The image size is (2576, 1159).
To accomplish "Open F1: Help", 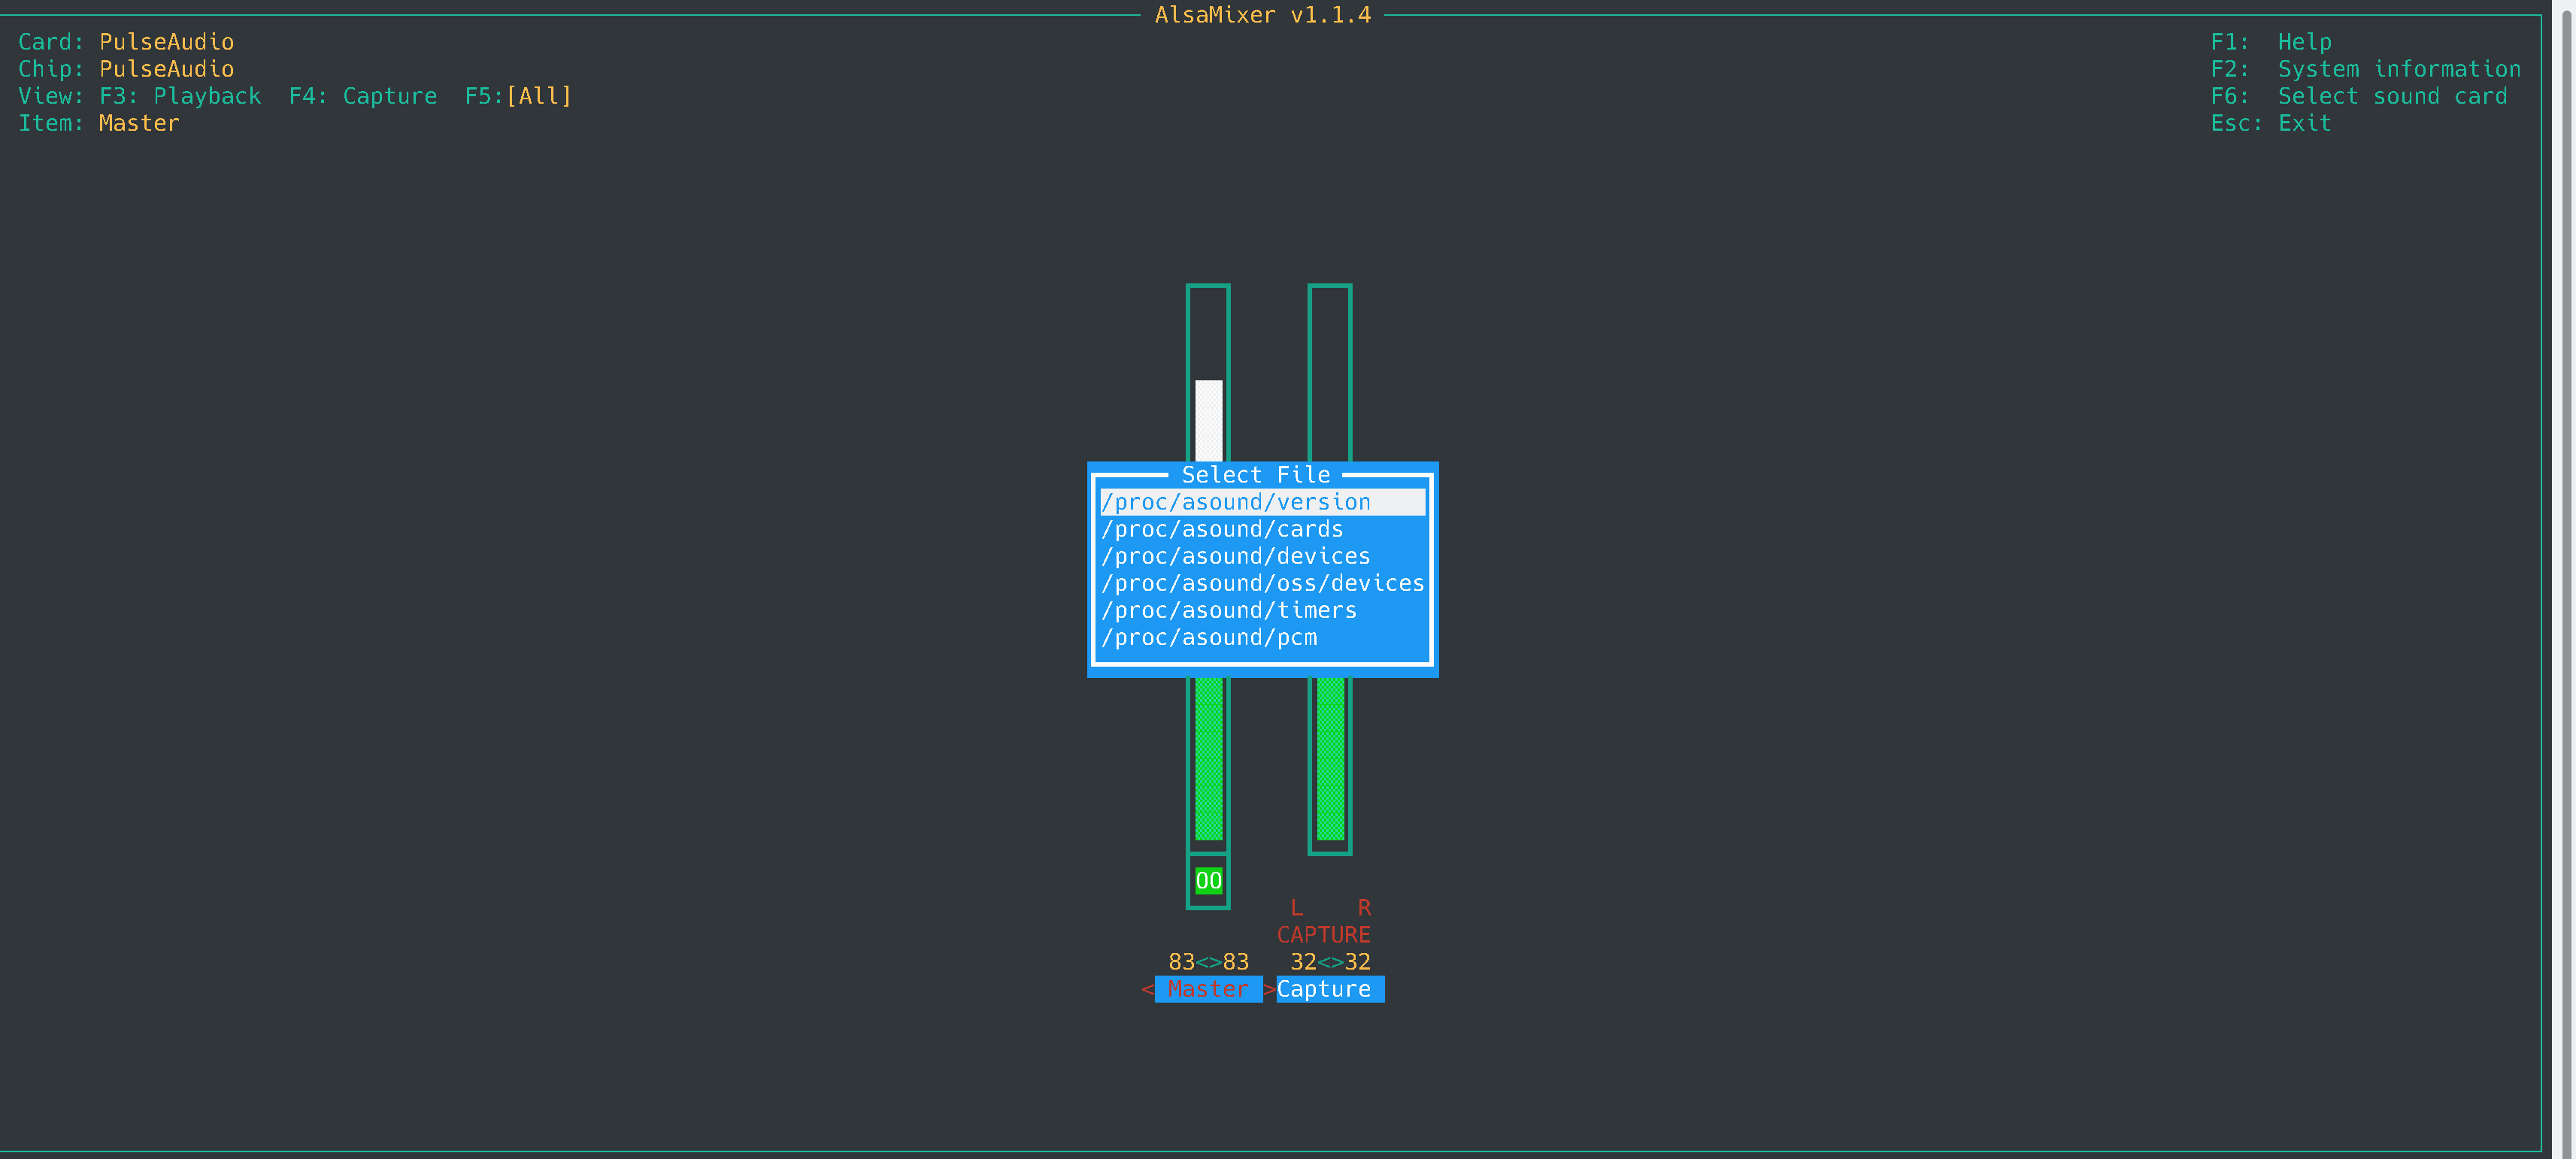I will coord(2271,42).
